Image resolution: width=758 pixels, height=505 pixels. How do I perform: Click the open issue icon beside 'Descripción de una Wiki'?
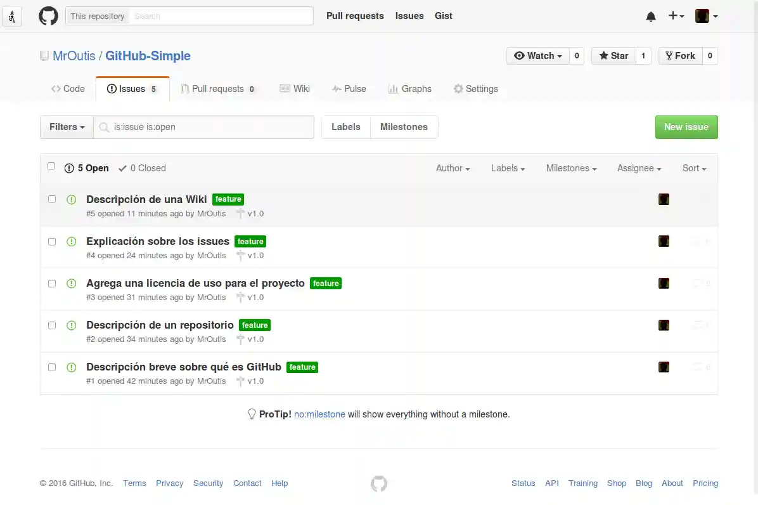pos(71,199)
